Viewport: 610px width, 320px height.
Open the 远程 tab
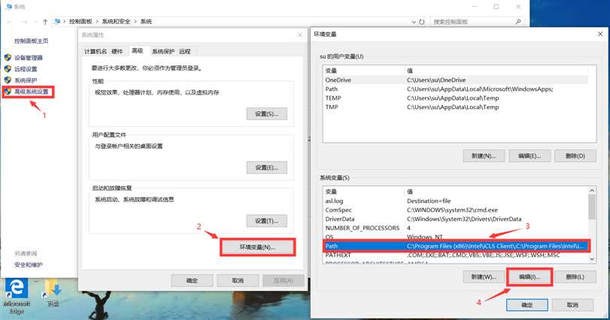click(185, 51)
